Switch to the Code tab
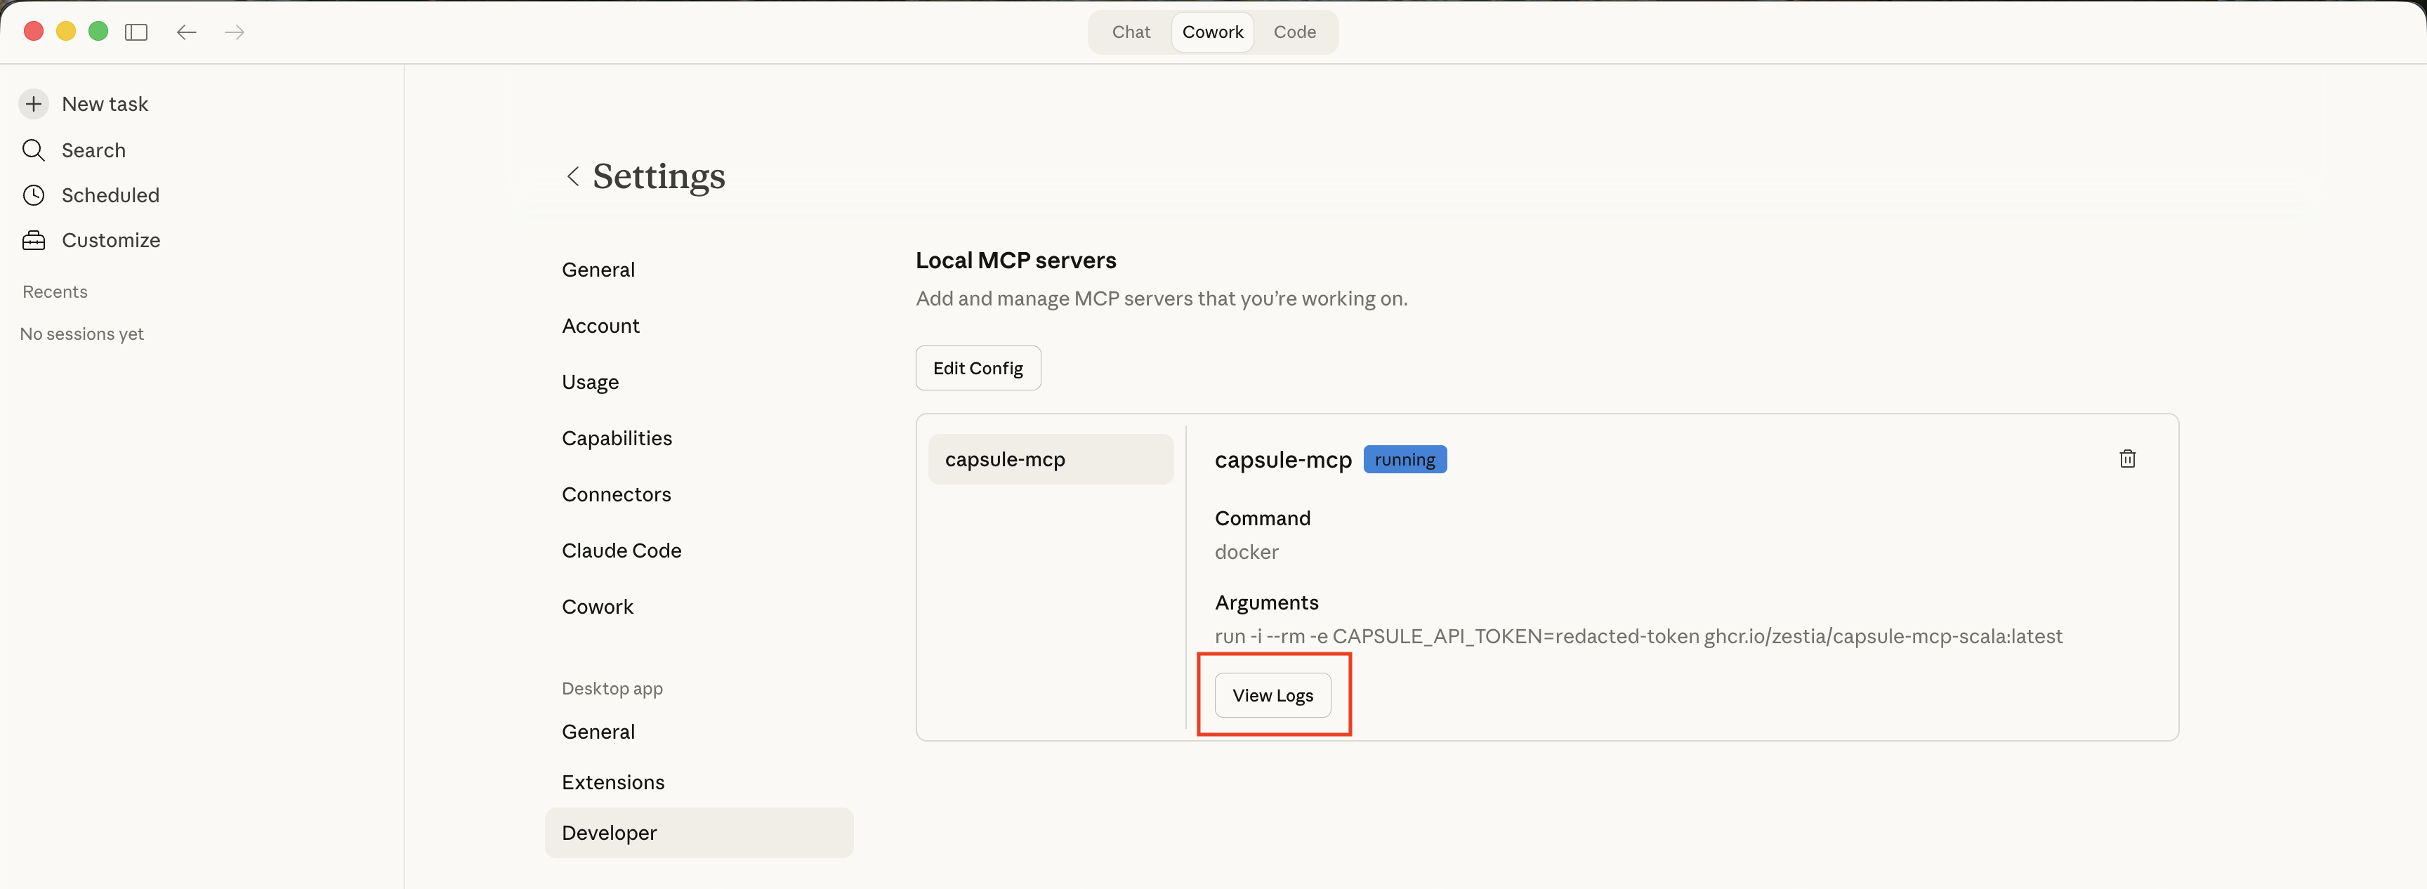Viewport: 2427px width, 889px height. 1294,32
